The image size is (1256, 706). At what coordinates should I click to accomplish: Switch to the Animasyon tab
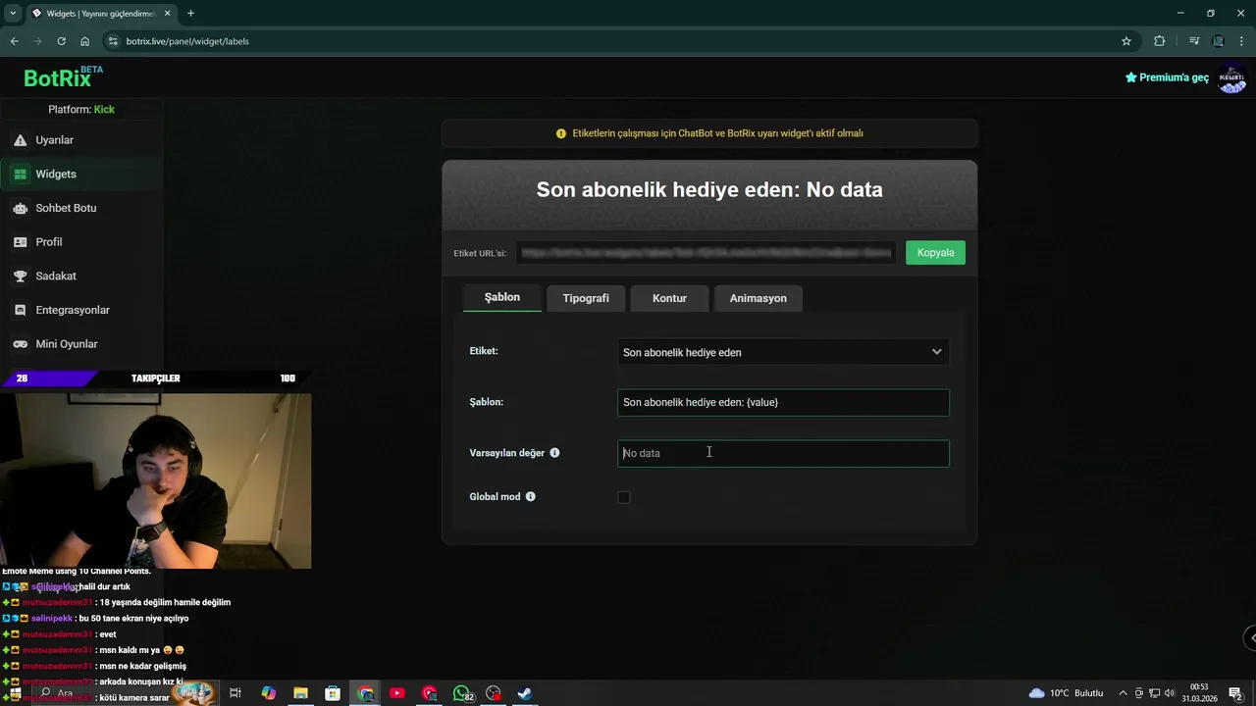pyautogui.click(x=758, y=298)
